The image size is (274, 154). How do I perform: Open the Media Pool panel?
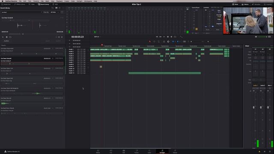[6, 4]
